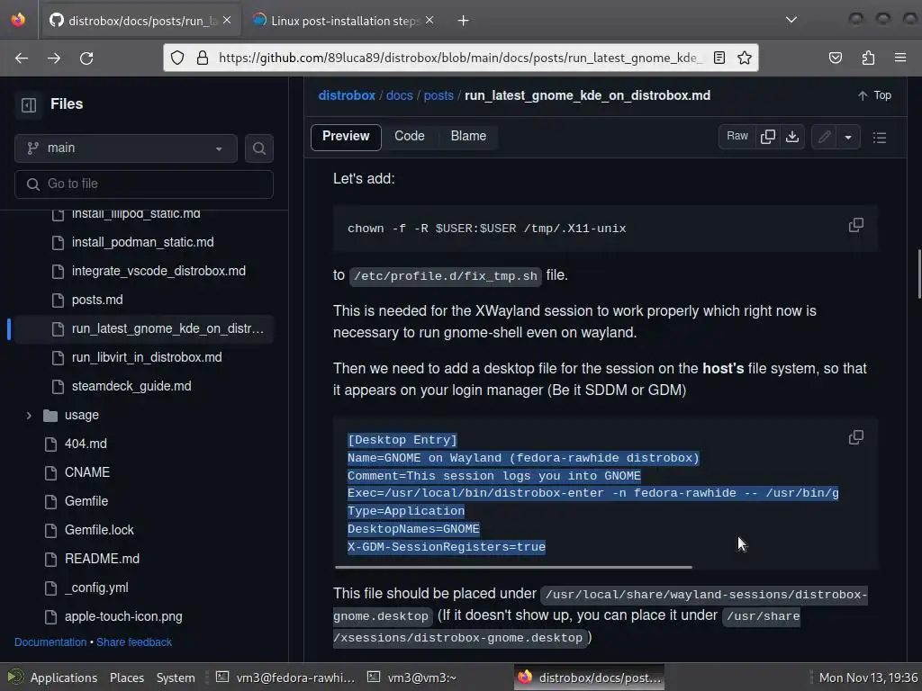Screen dimensions: 922x691
Task: Click the pencil edit file icon
Action: click(825, 137)
